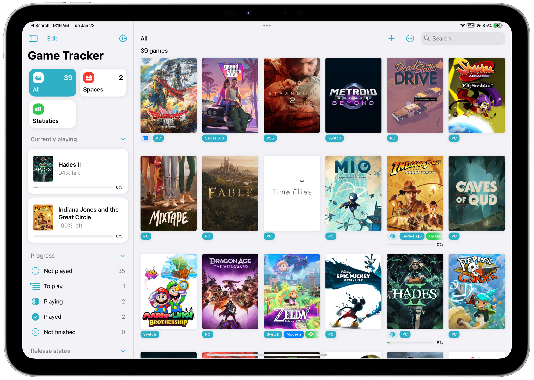The height and width of the screenshot is (380, 534).
Task: Toggle the sidebar panel icon
Action: [x=33, y=39]
